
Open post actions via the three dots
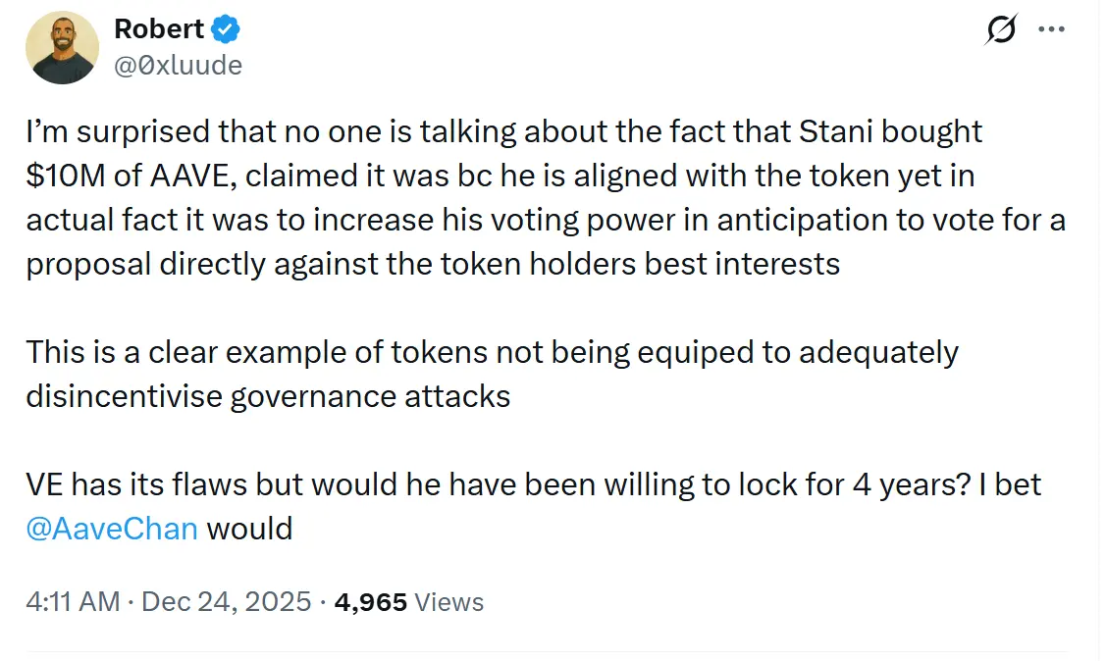click(1050, 29)
